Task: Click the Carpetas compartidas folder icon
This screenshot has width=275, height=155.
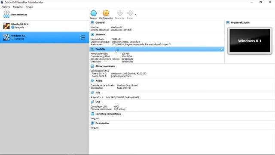Action: click(92, 114)
